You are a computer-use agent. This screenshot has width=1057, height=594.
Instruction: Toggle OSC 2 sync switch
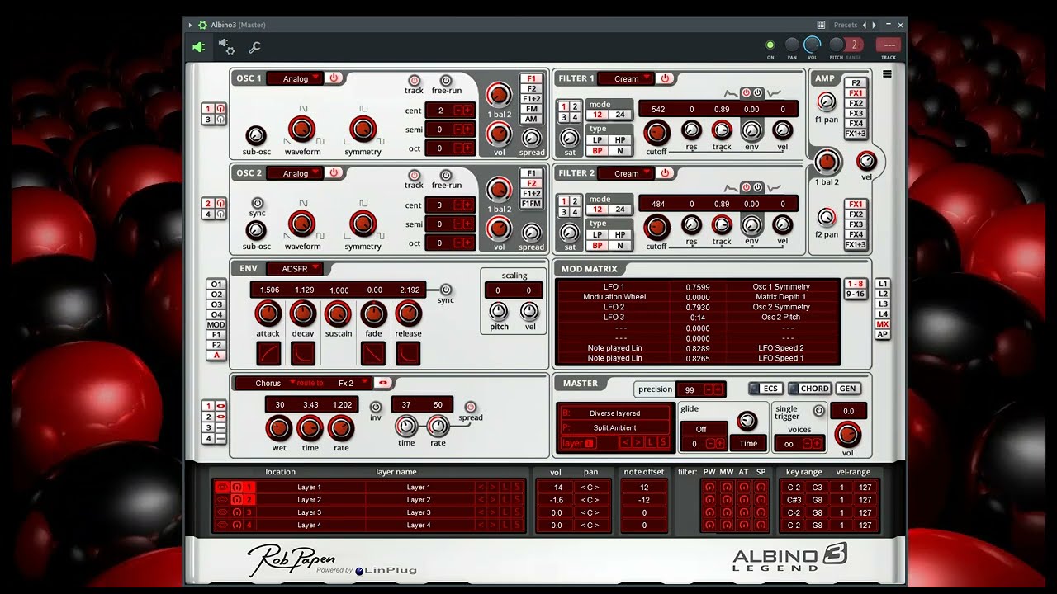pos(257,202)
